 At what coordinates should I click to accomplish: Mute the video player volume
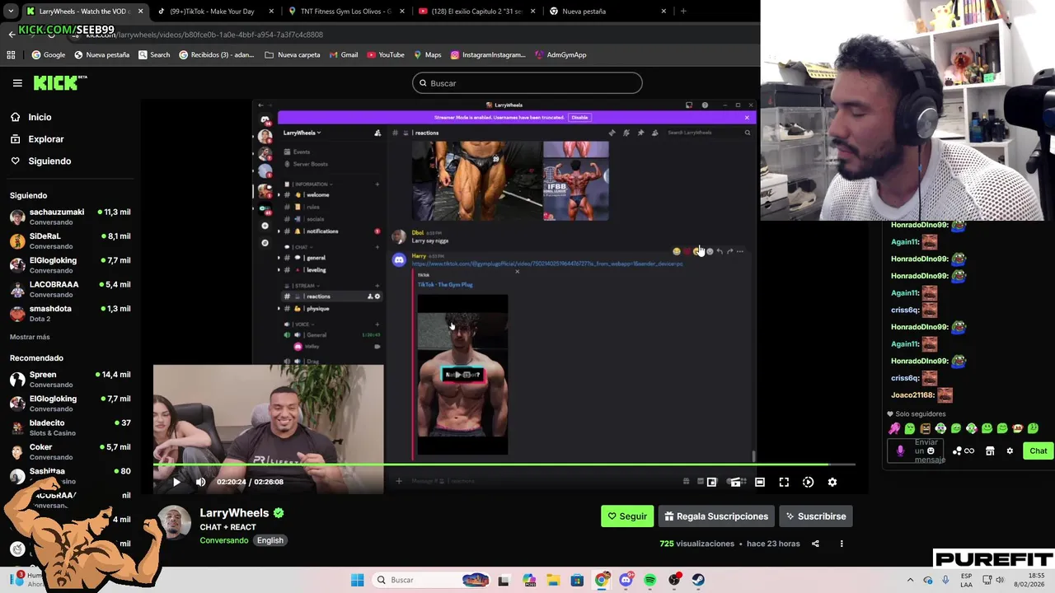pos(200,482)
